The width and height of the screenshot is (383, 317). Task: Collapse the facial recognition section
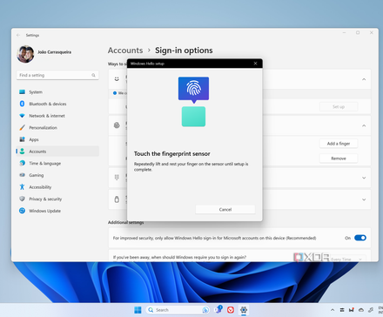tap(364, 79)
